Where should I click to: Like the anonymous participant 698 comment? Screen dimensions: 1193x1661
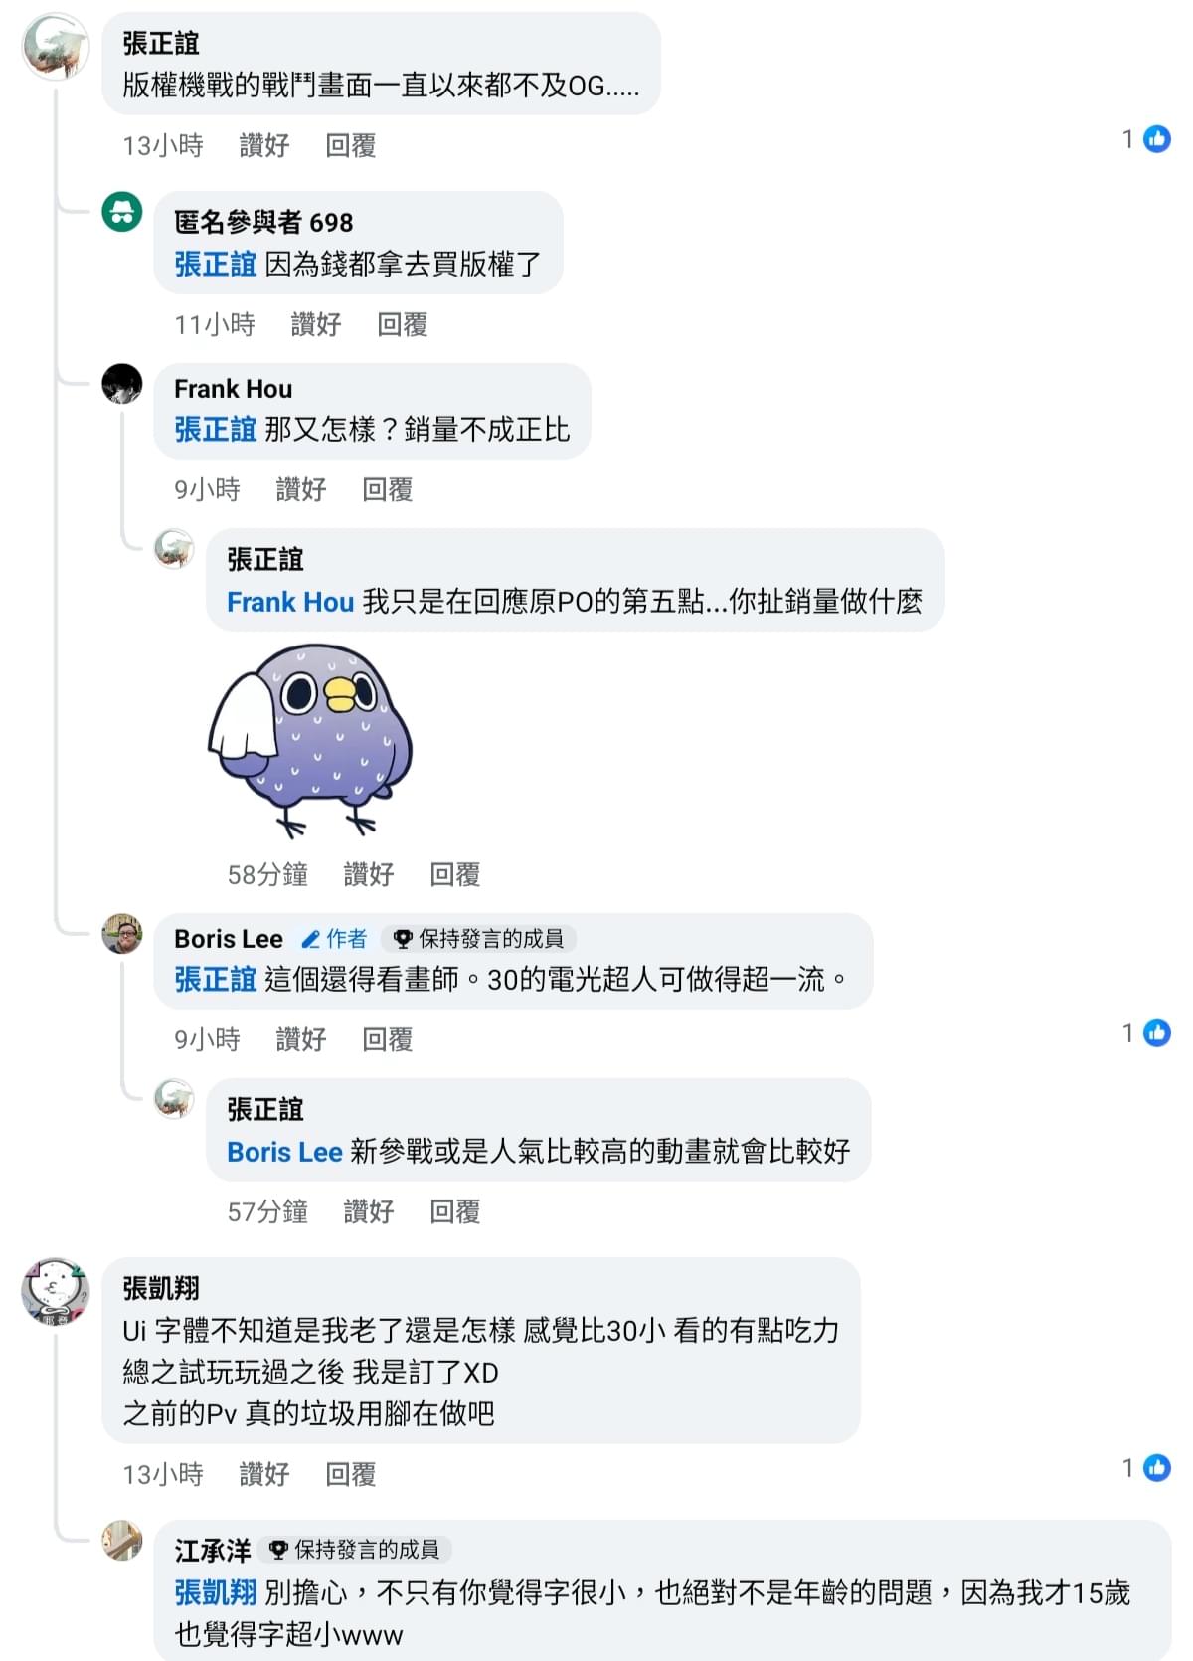pos(316,324)
